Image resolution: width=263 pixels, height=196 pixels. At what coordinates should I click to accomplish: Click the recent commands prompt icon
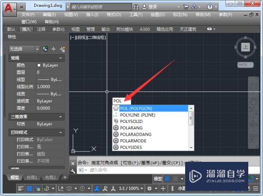[81, 170]
